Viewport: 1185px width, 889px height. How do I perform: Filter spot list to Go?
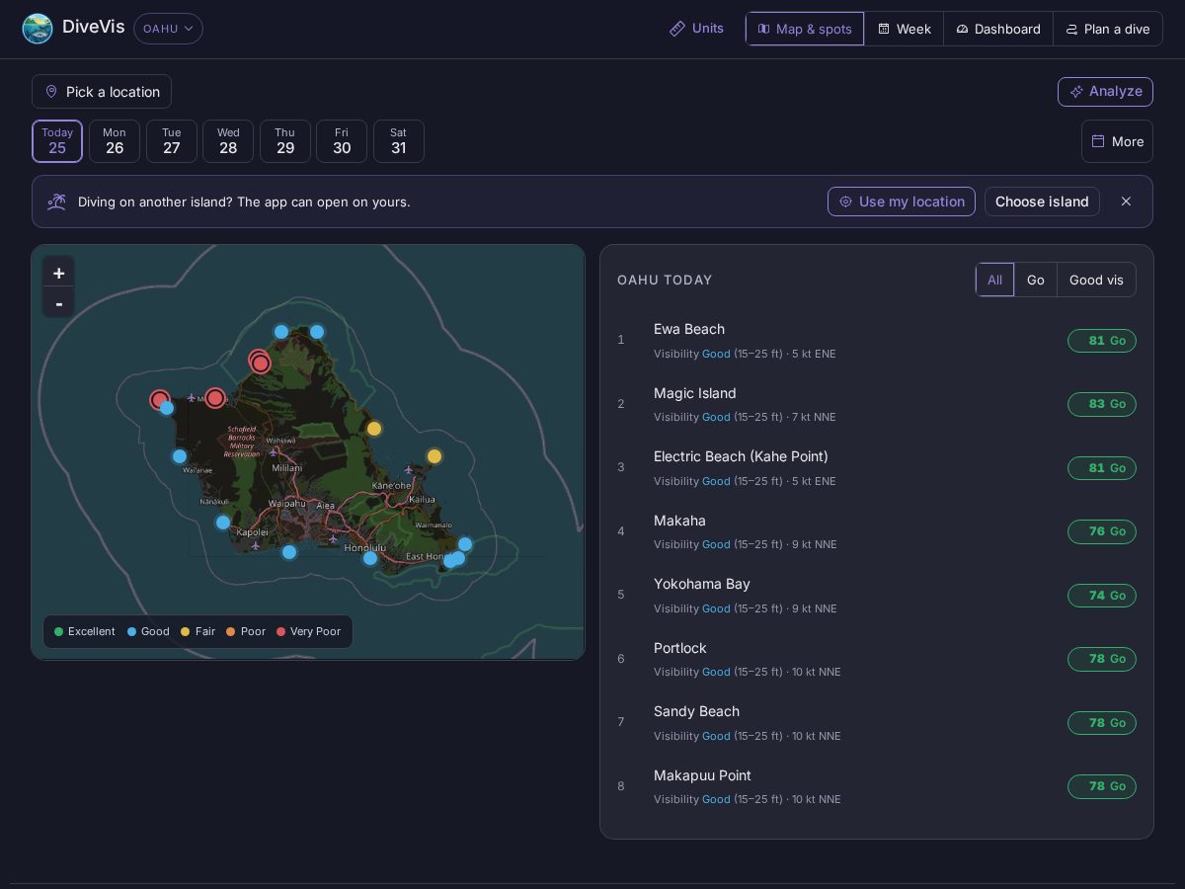(1035, 280)
